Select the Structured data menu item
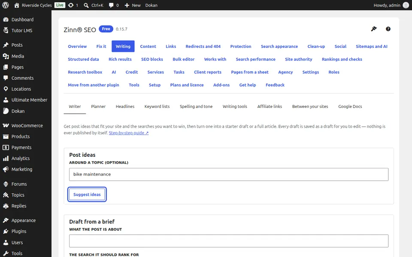This screenshot has height=257, width=412. (83, 59)
